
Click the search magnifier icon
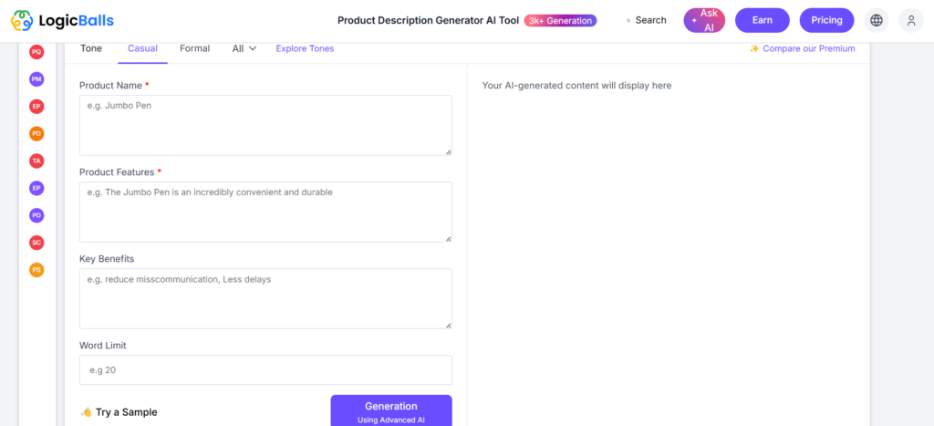coord(628,21)
